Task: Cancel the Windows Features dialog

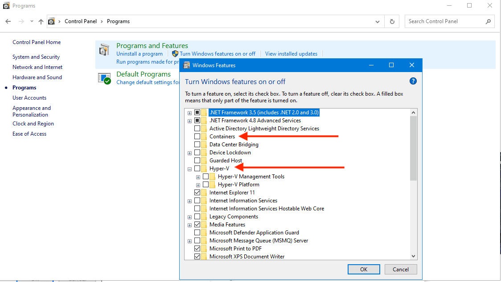Action: 401,269
